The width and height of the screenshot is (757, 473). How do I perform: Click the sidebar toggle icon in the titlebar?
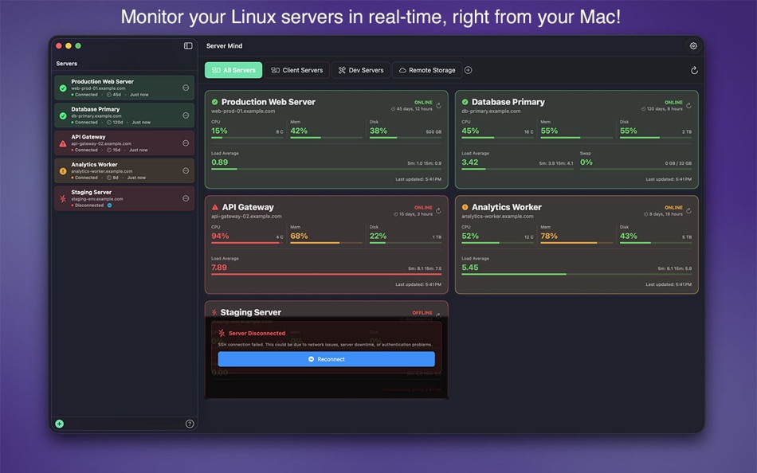click(x=188, y=45)
